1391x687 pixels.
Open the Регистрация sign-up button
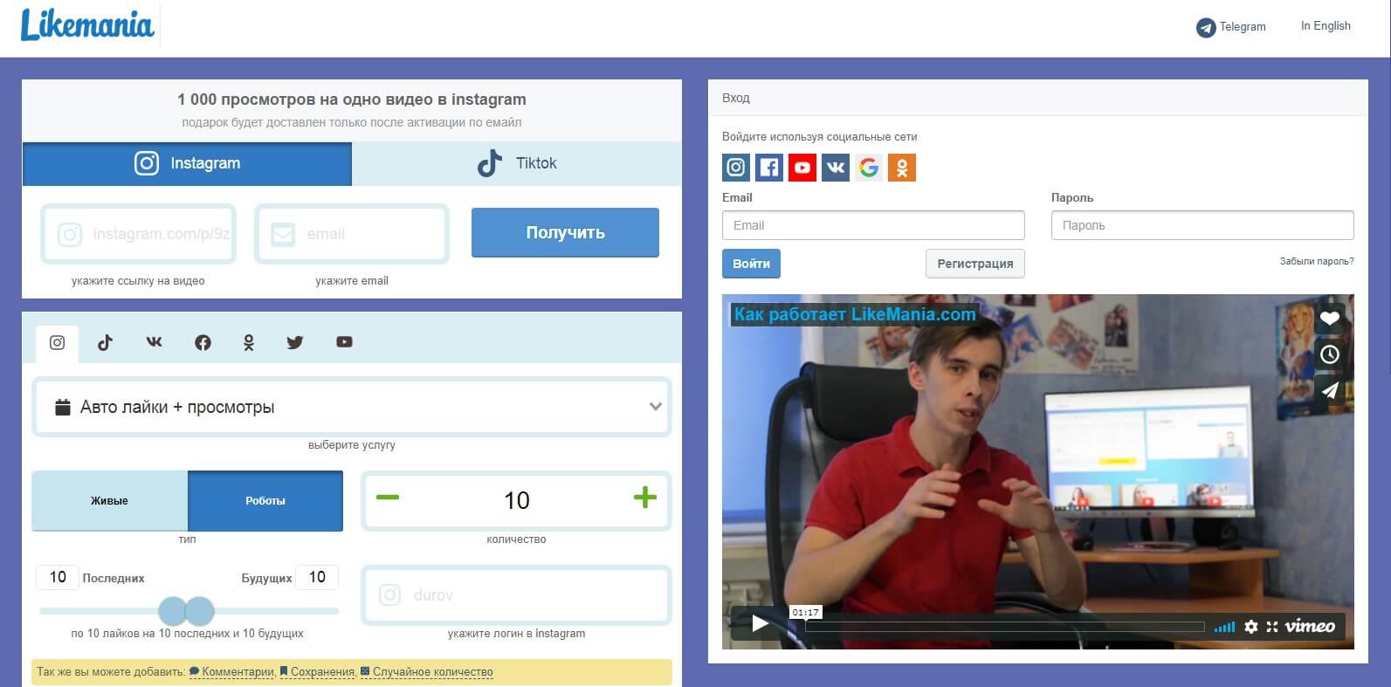coord(975,264)
